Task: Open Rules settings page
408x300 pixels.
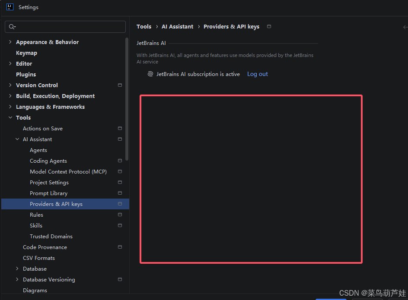Action: [x=36, y=215]
